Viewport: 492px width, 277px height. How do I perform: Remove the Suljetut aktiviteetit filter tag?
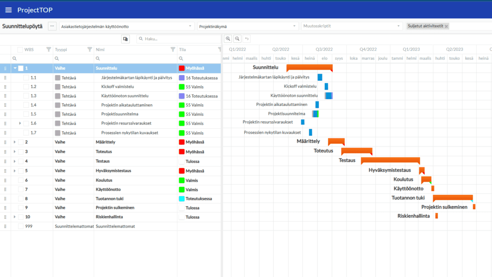446,26
